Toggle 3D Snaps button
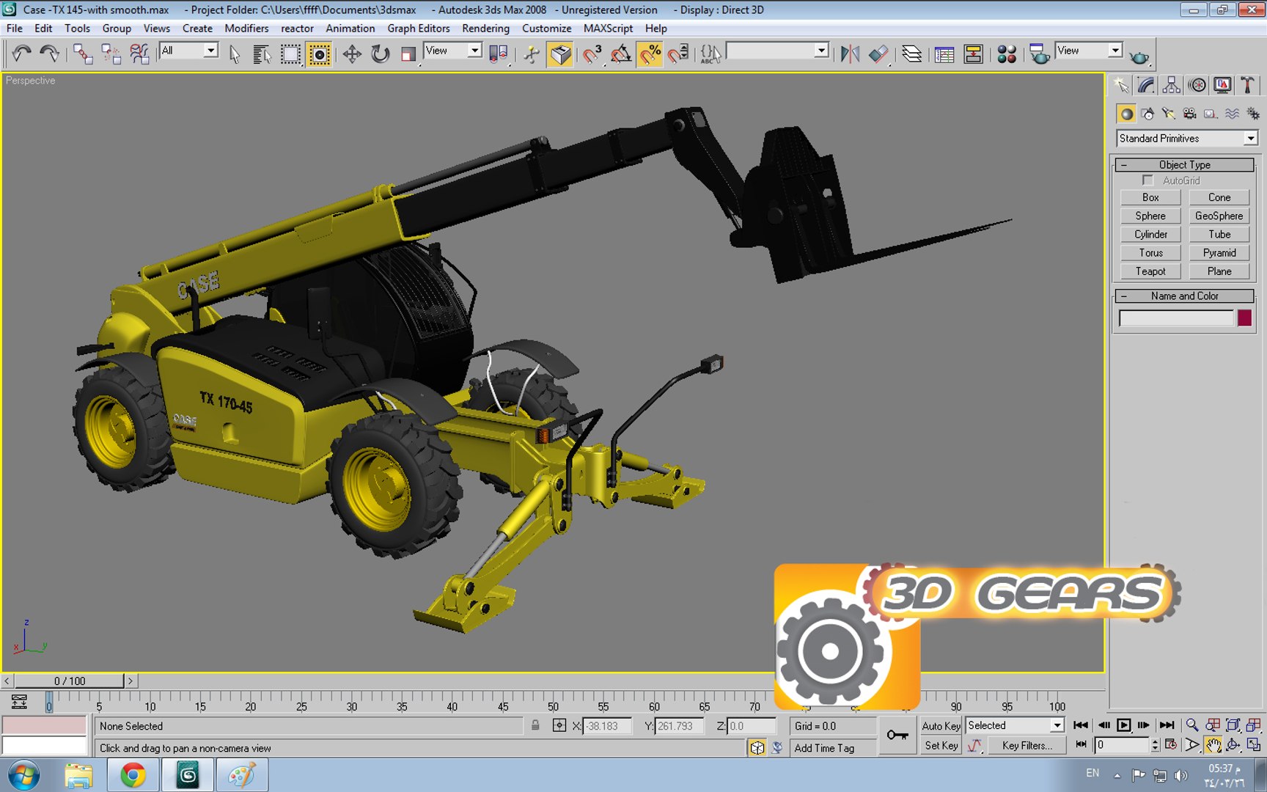The image size is (1267, 792). pos(591,54)
